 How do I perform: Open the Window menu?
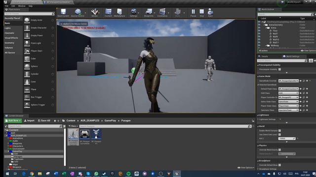click(x=22, y=6)
